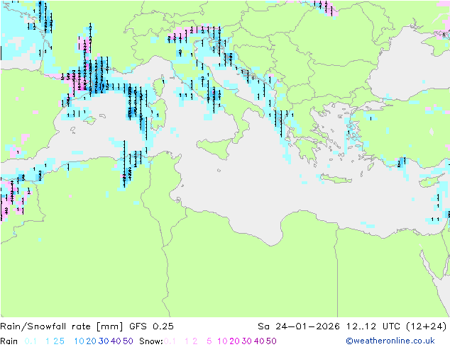Select the Snow 10 legend value

(222, 341)
